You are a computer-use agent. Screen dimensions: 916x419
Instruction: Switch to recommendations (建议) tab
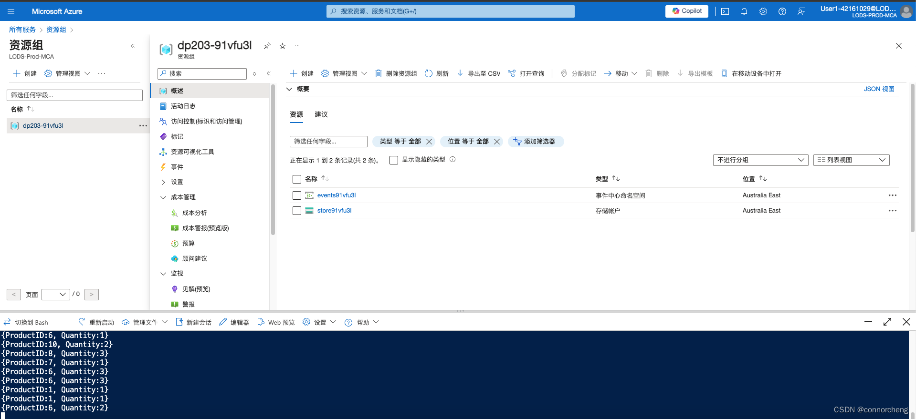click(x=321, y=114)
